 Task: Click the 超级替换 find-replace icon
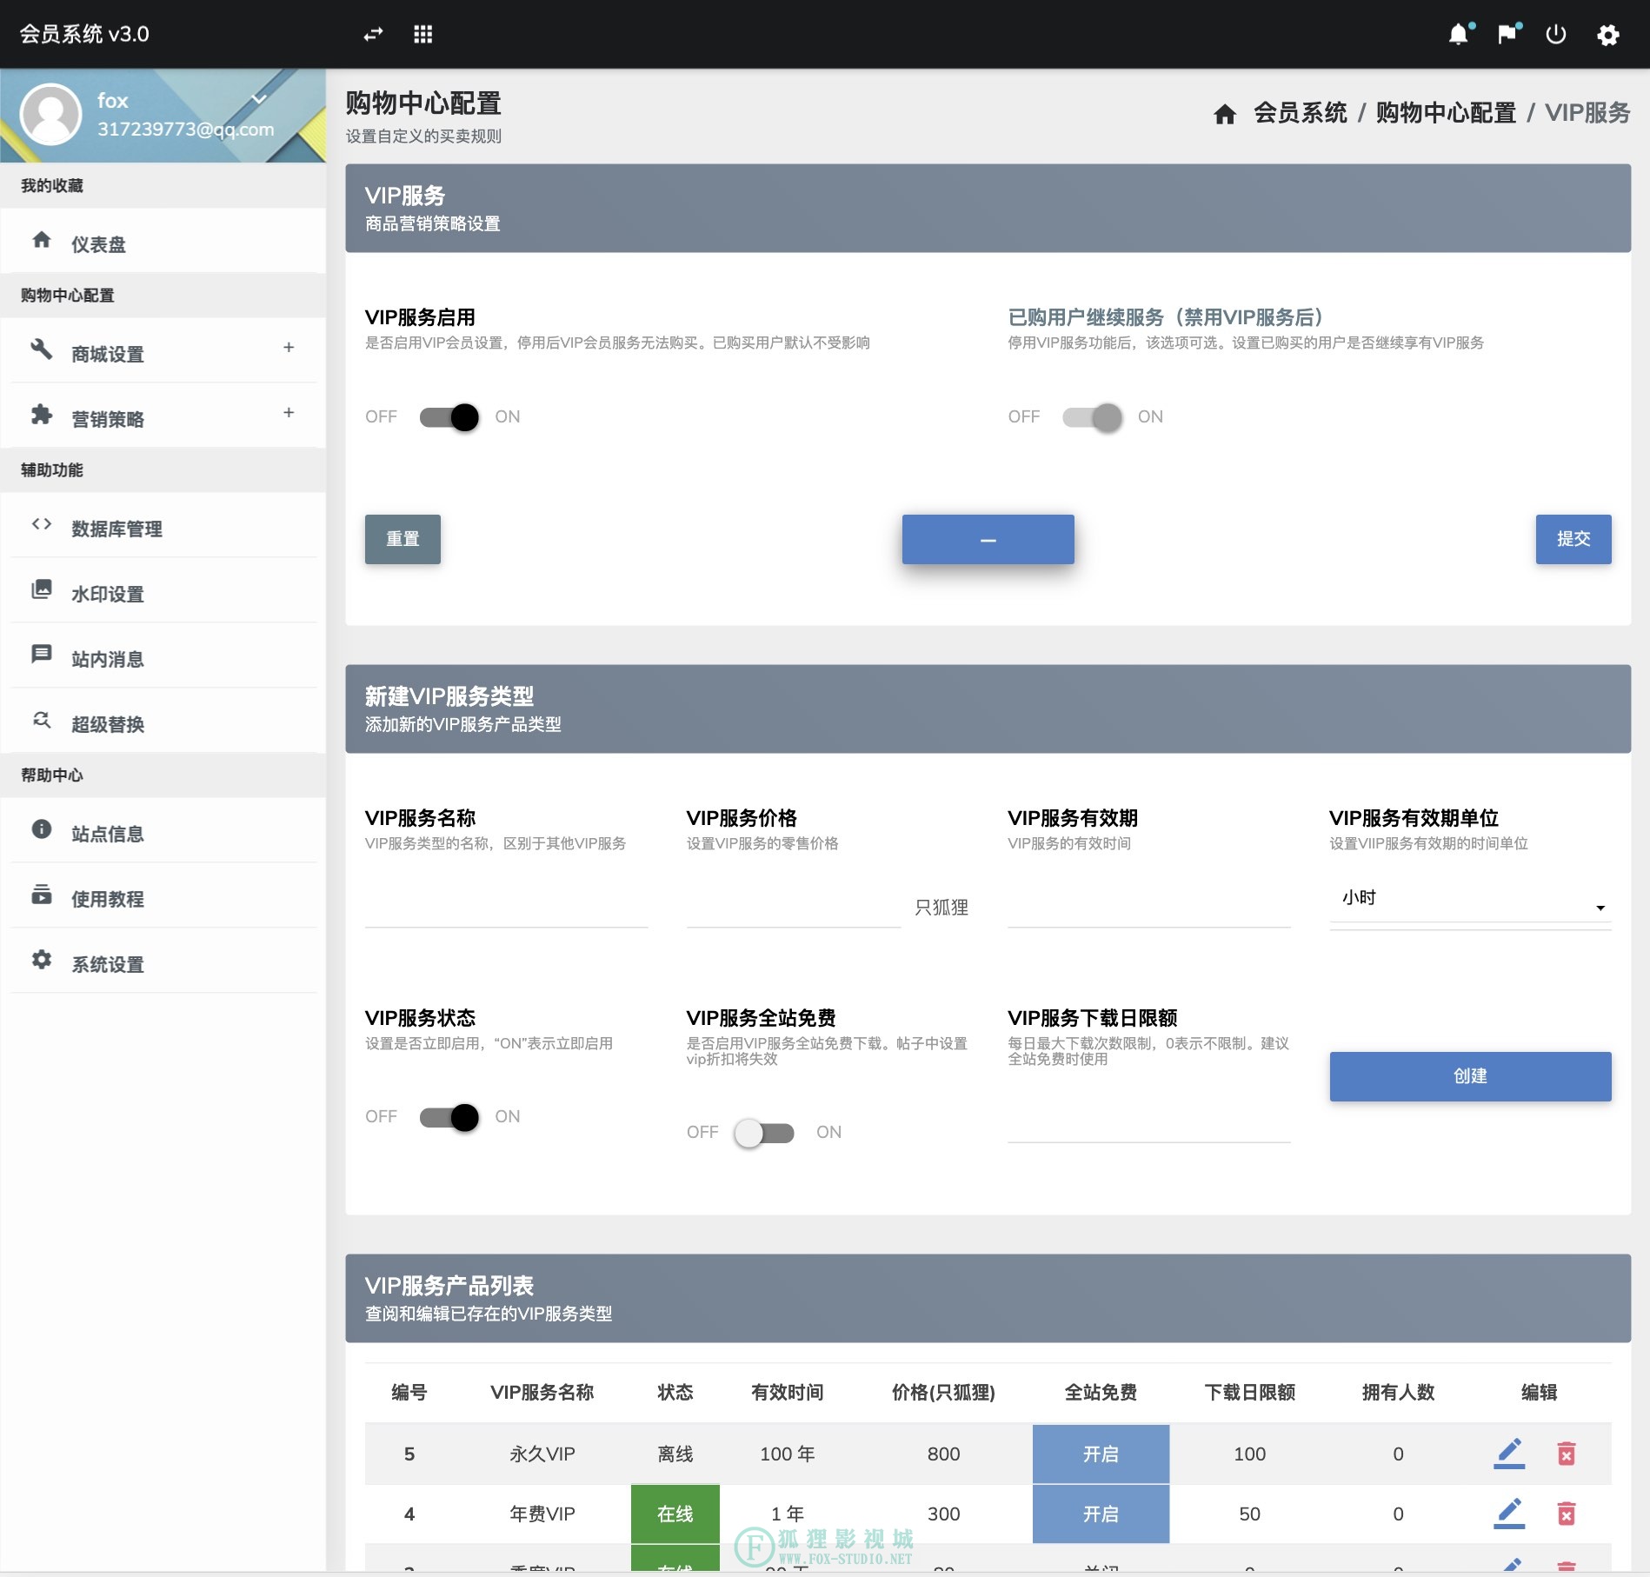click(42, 720)
